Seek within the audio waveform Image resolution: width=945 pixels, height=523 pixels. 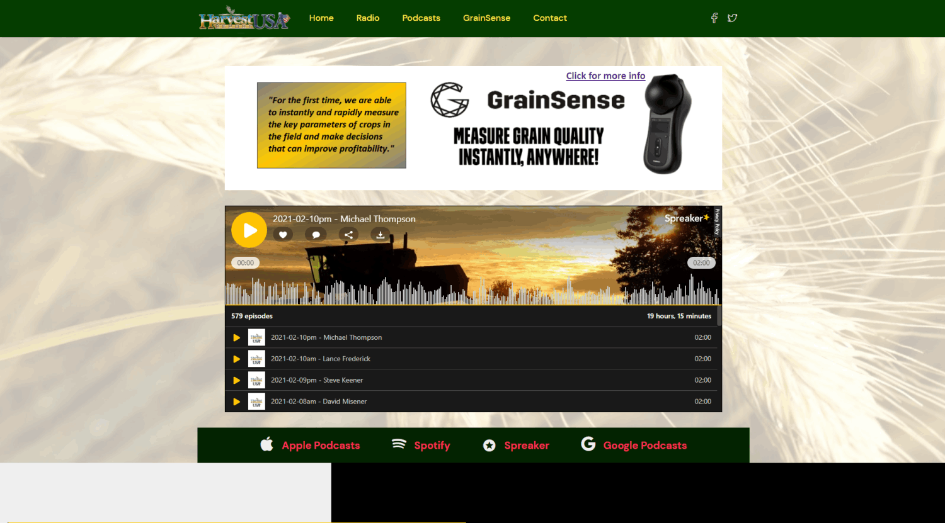[472, 290]
